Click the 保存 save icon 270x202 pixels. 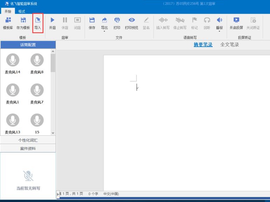click(x=92, y=23)
